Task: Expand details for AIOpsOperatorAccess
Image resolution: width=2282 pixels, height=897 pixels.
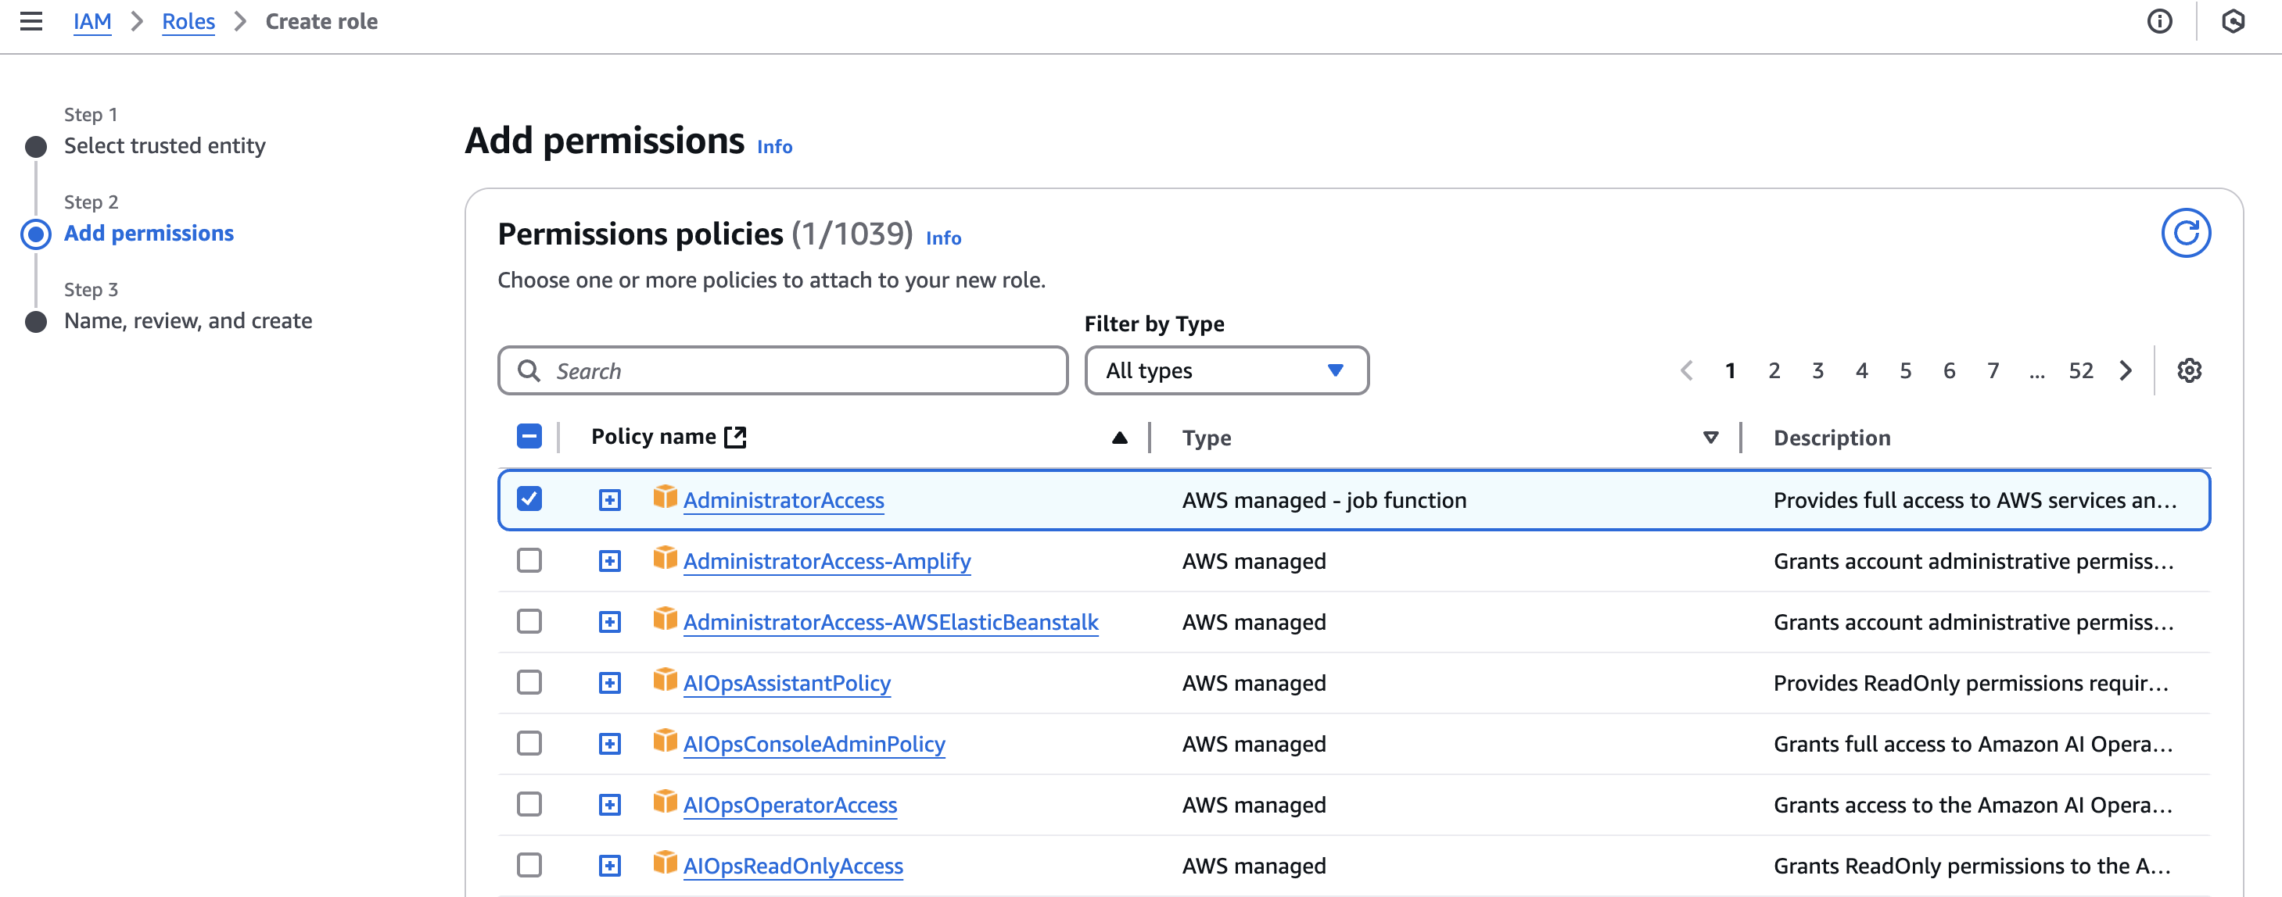Action: pyautogui.click(x=610, y=804)
